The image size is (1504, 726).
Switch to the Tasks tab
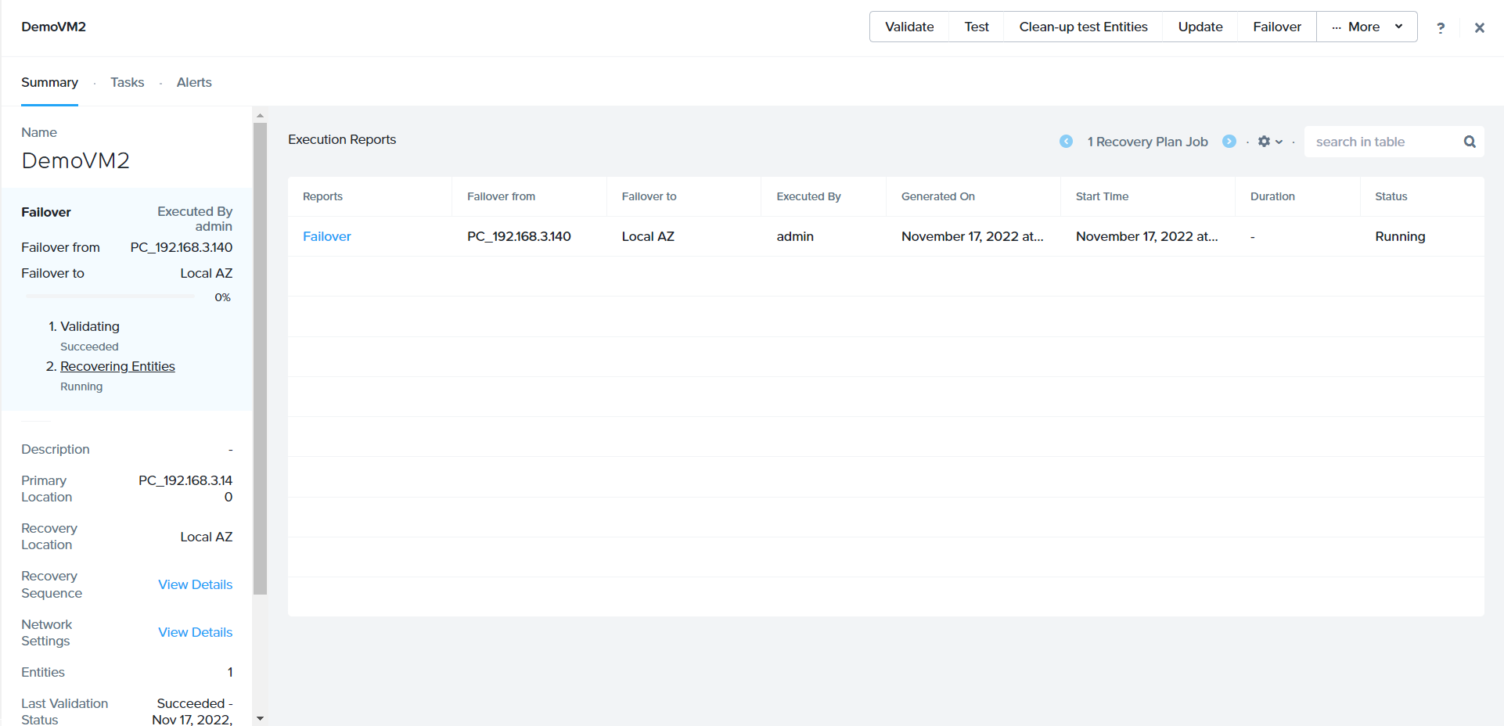coord(127,82)
